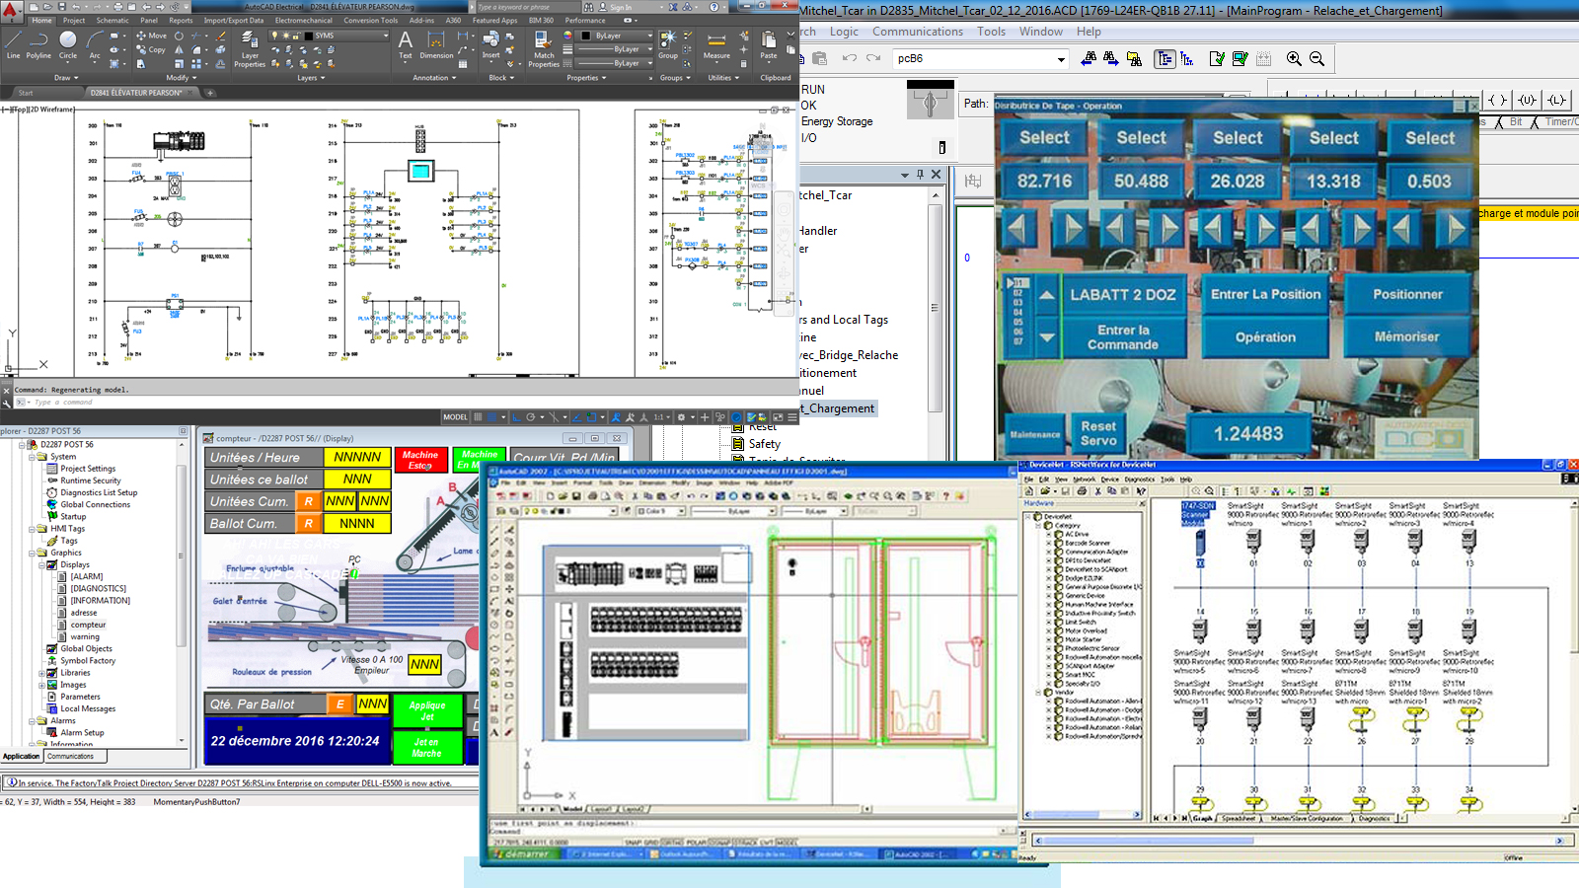Toggle MODEL space button in AutoCAD status bar

point(455,417)
